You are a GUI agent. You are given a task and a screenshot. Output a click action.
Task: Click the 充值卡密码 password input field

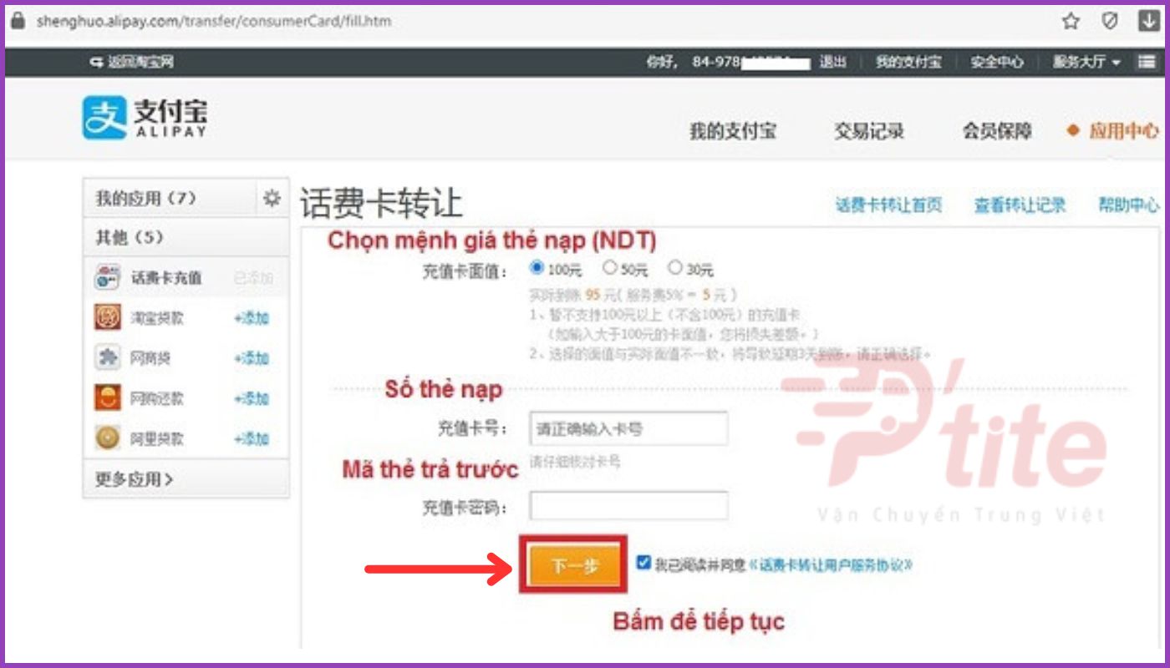click(x=628, y=506)
